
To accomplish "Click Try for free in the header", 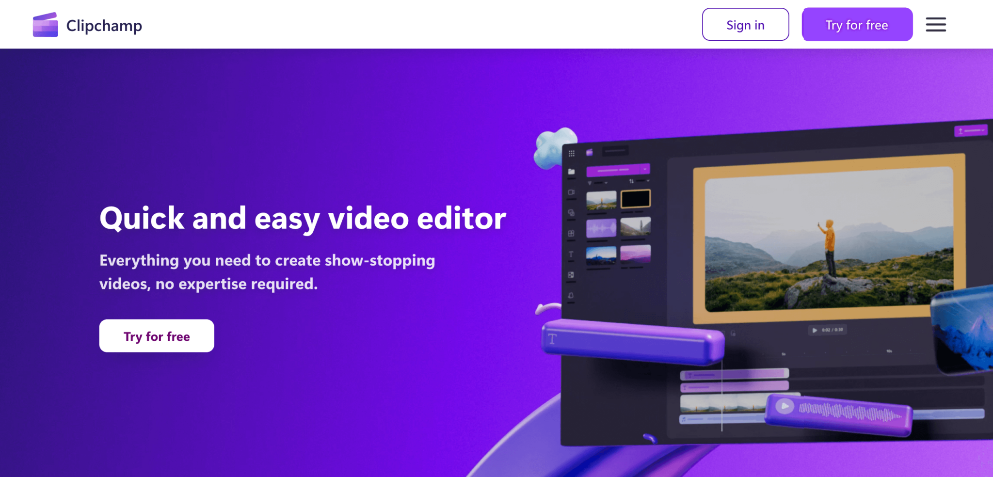I will (857, 24).
